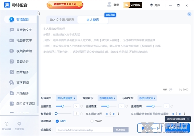Click the 背景音量 value box
This screenshot has height=136, width=194.
tap(76, 113)
